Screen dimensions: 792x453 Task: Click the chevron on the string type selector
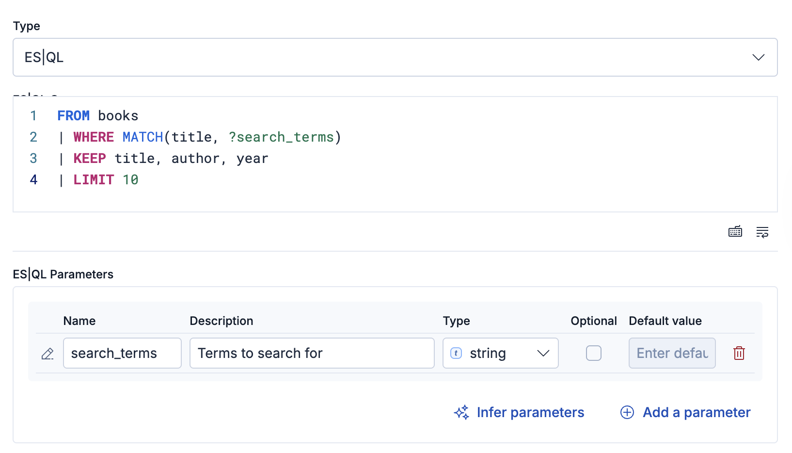543,353
